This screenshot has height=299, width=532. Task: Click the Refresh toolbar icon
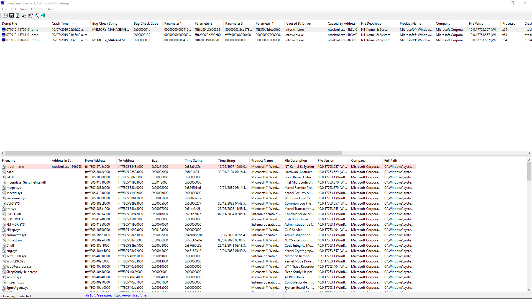point(18,16)
